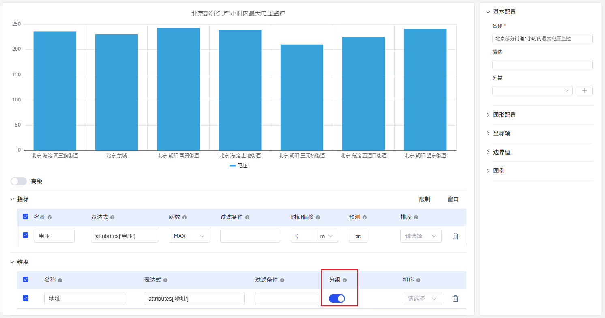Click info icon next to 指标 名称 header

coord(50,217)
